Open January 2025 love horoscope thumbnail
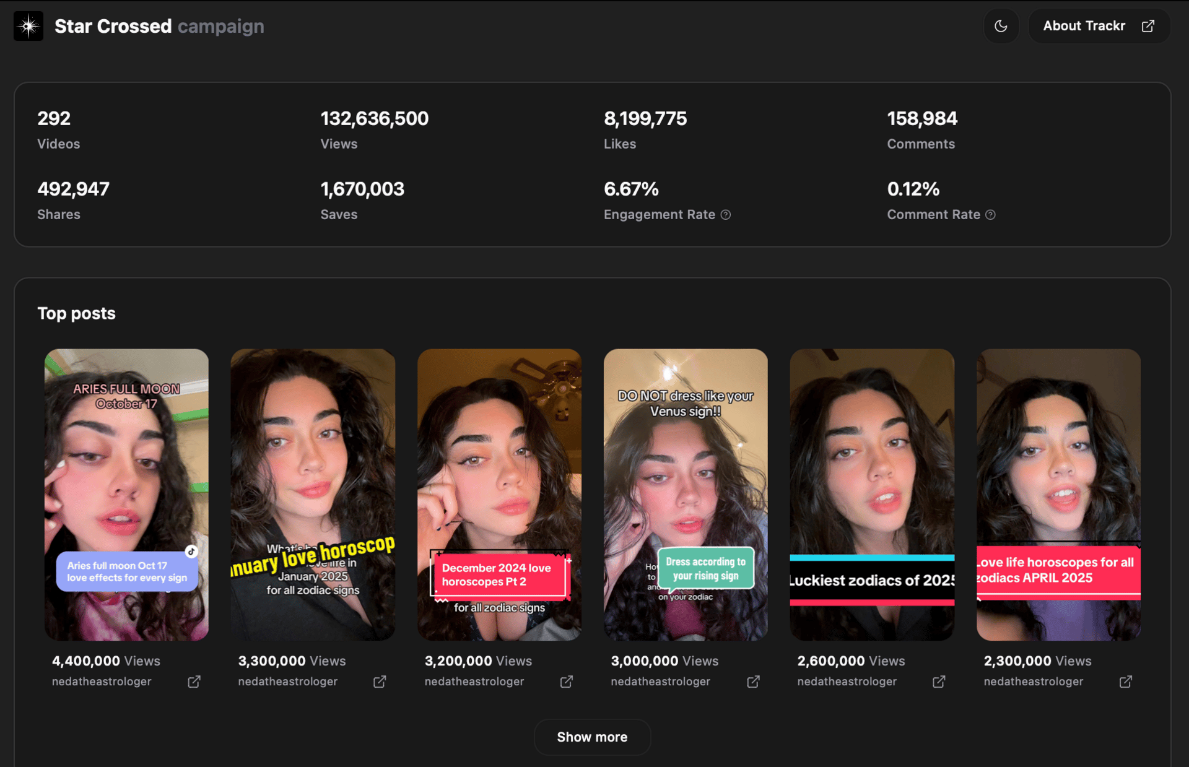 click(x=313, y=494)
